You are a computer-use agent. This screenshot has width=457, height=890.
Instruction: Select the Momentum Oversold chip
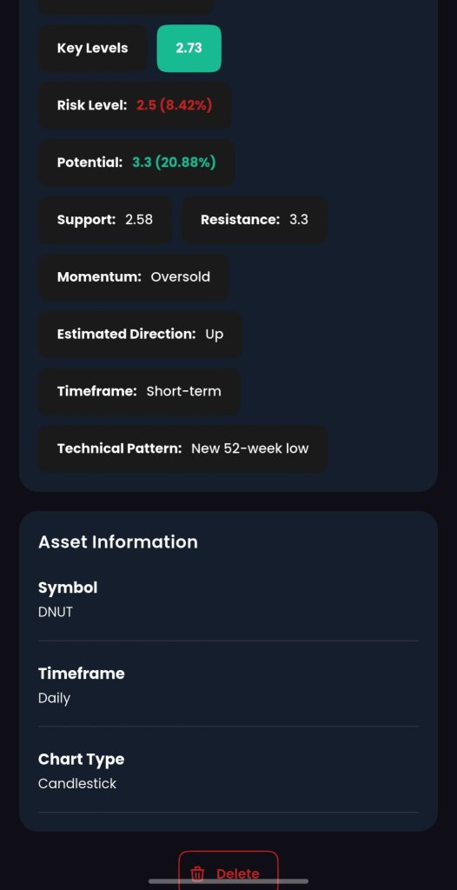click(134, 277)
